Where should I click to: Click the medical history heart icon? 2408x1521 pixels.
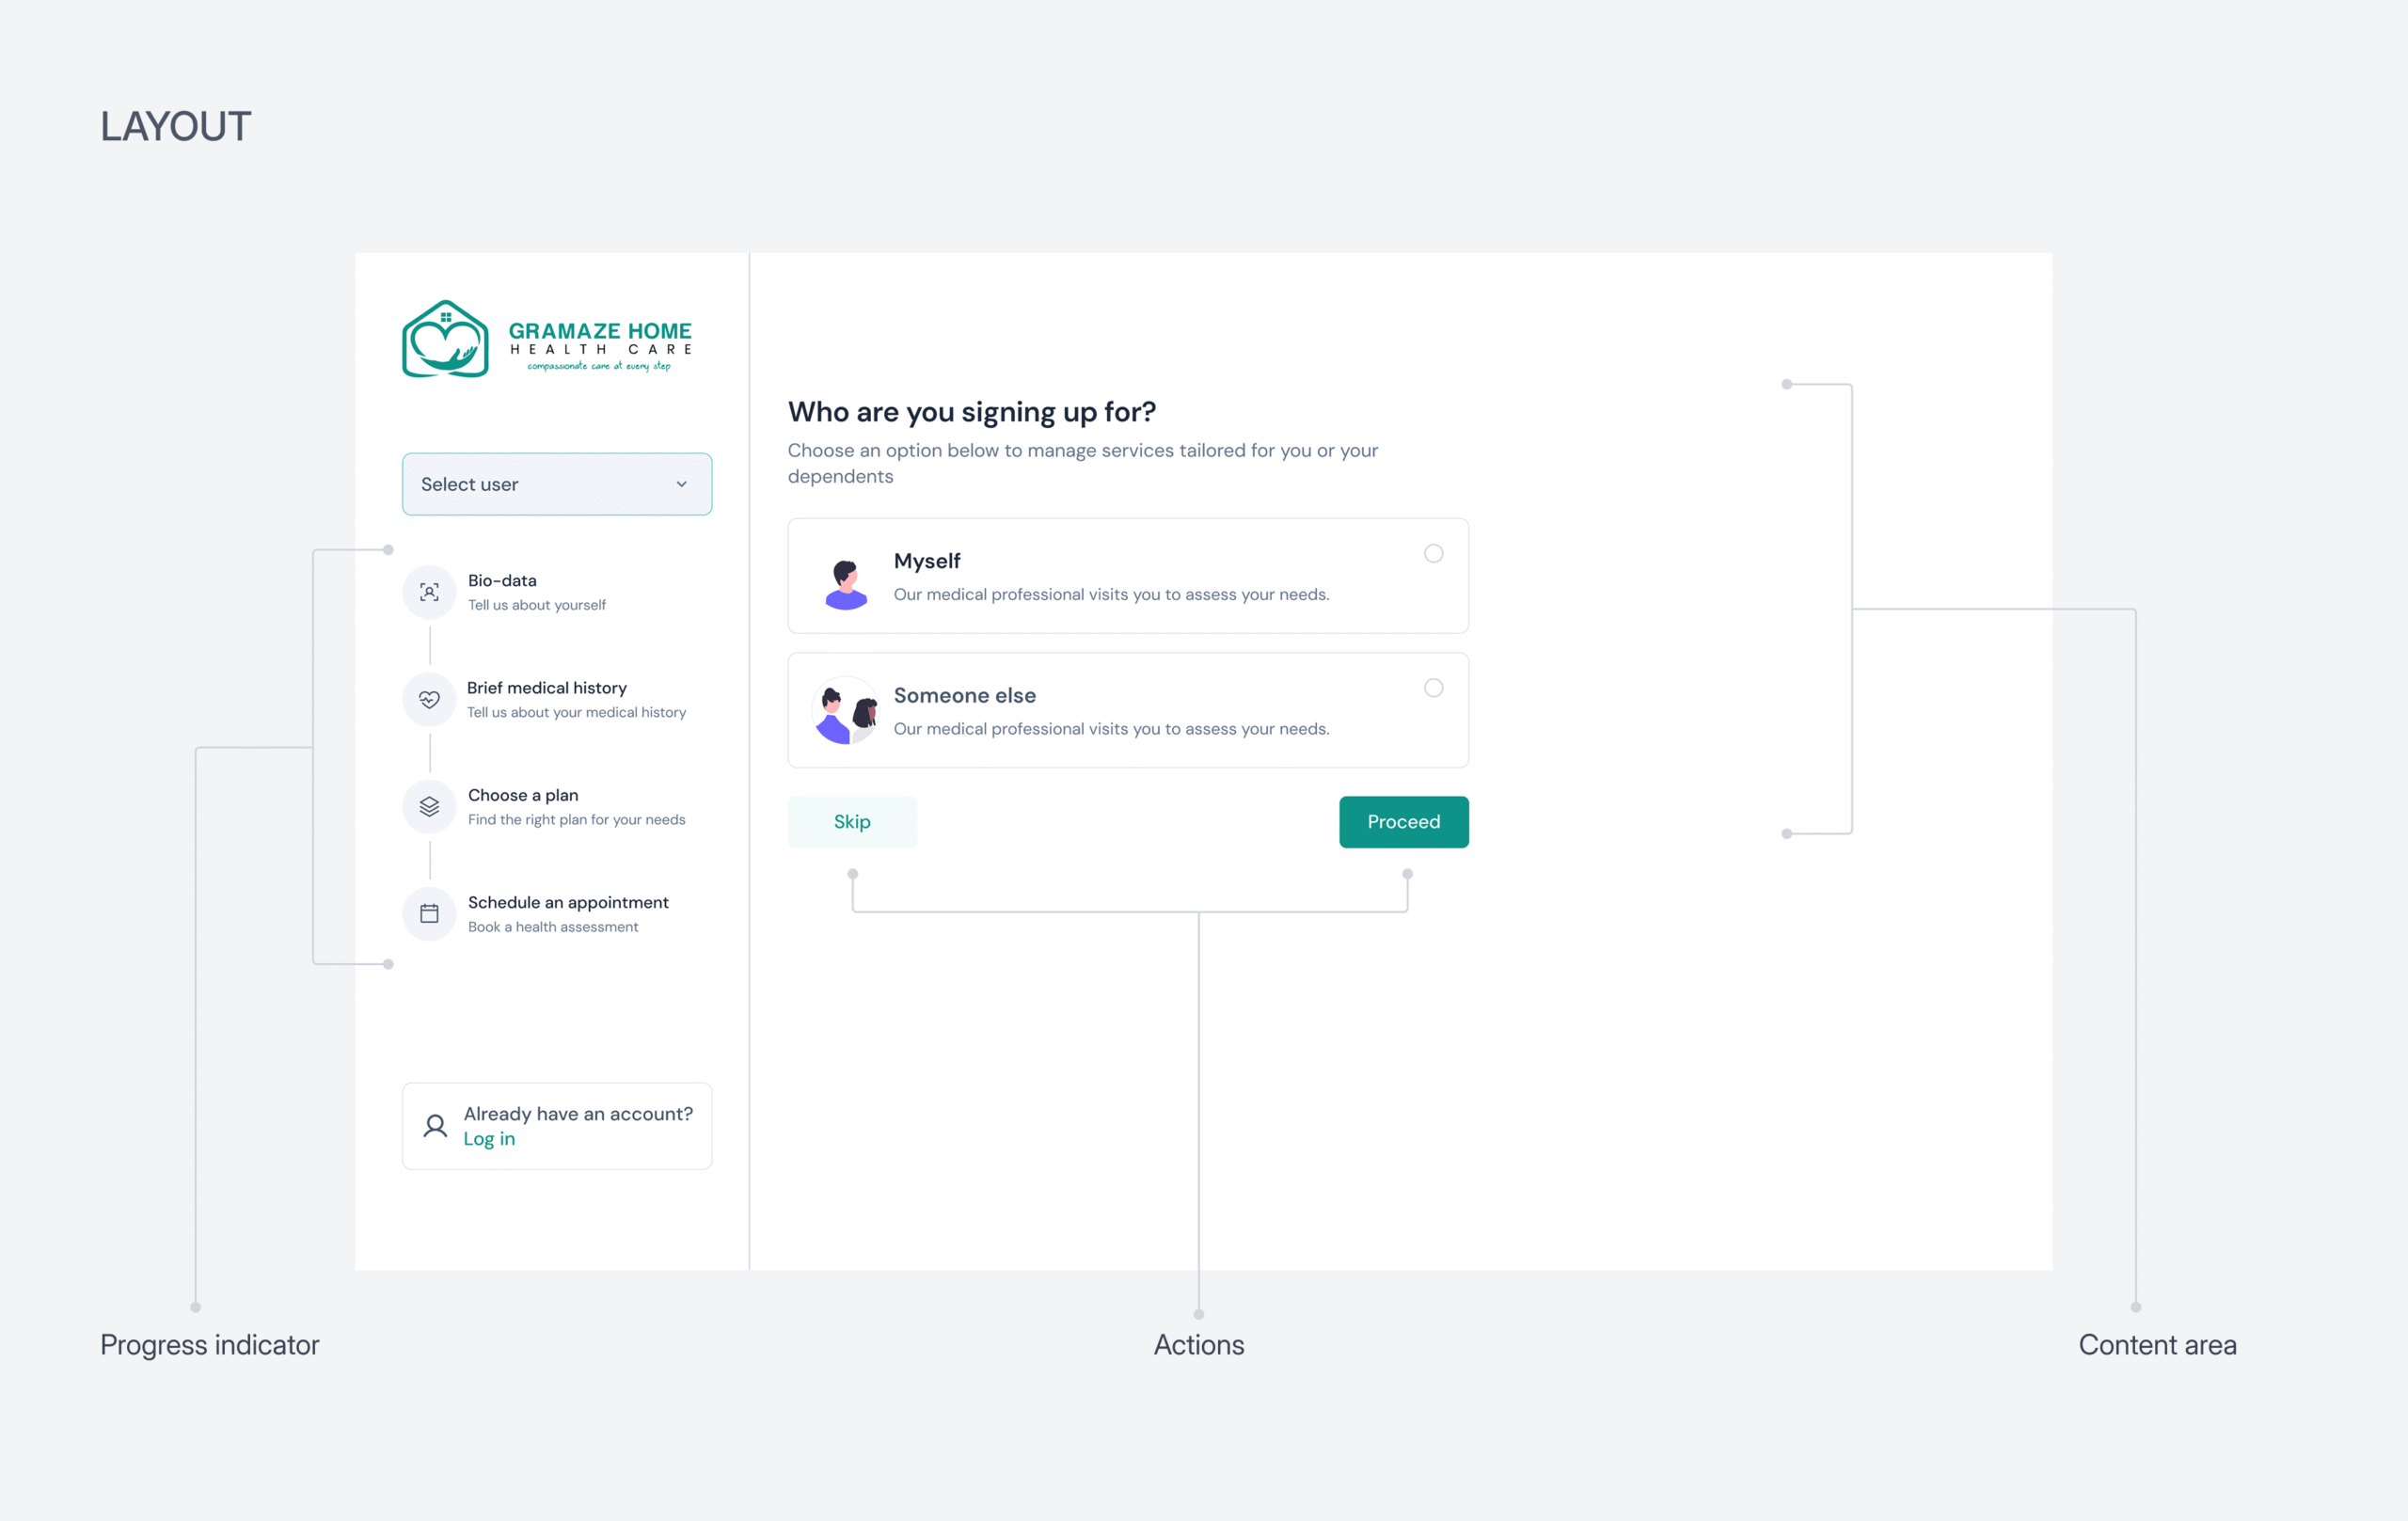[x=429, y=699]
